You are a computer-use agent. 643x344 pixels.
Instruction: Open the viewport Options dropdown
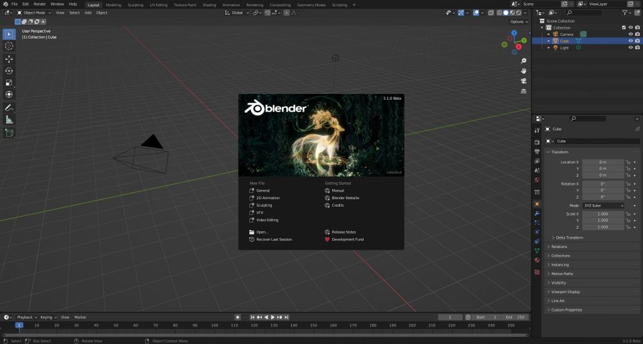pyautogui.click(x=519, y=22)
